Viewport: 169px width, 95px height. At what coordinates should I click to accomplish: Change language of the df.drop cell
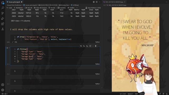click(x=97, y=42)
